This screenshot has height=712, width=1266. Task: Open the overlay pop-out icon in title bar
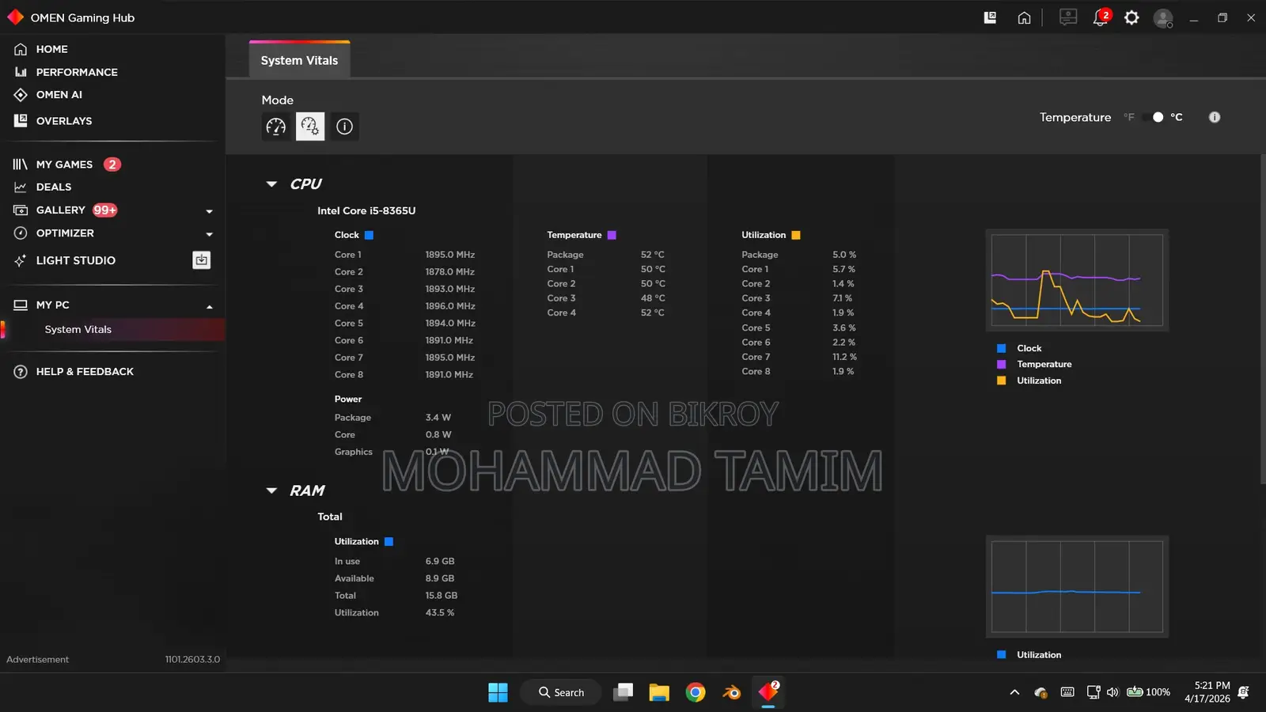point(990,17)
